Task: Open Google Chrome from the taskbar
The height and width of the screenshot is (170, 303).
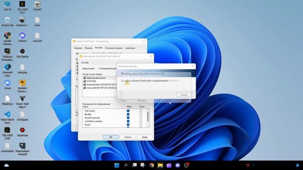Action: tap(151, 165)
